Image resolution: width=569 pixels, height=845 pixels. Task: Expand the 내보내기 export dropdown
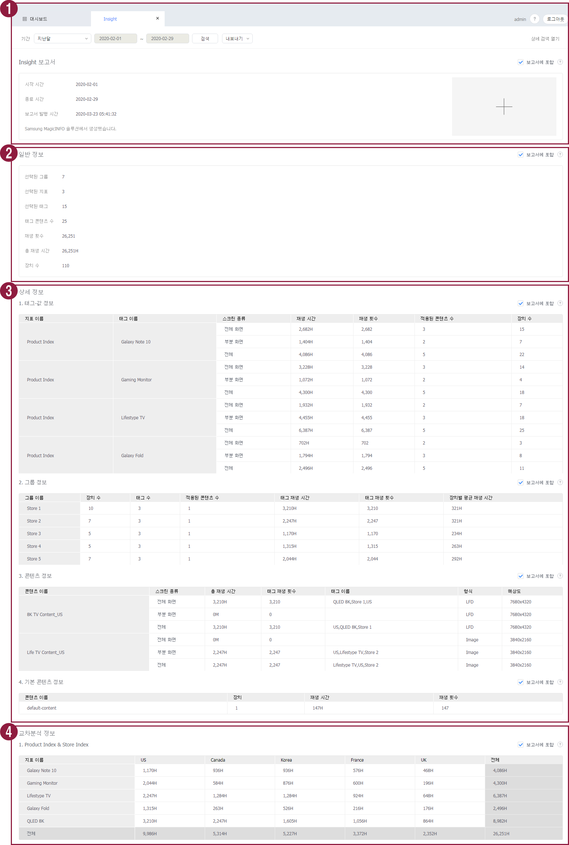237,39
